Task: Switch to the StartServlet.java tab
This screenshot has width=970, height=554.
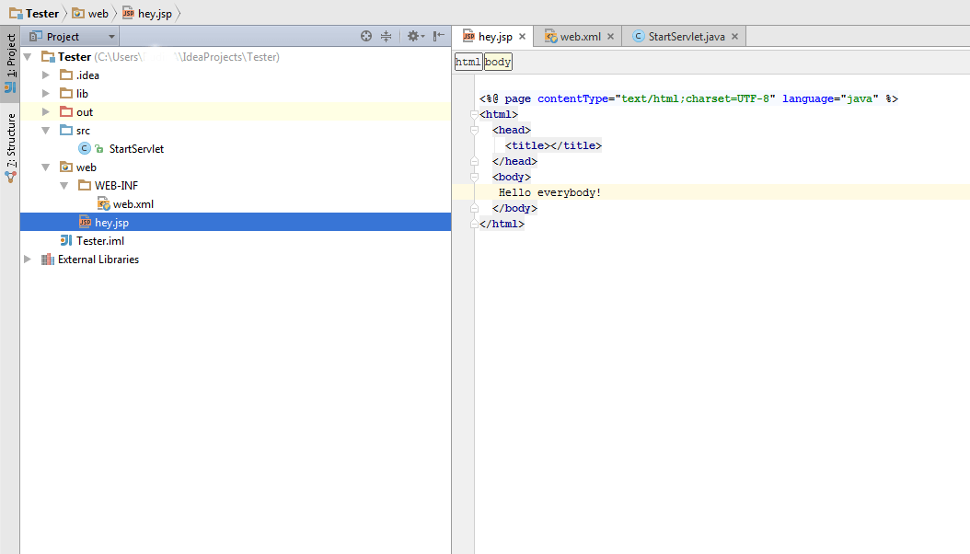Action: (686, 37)
